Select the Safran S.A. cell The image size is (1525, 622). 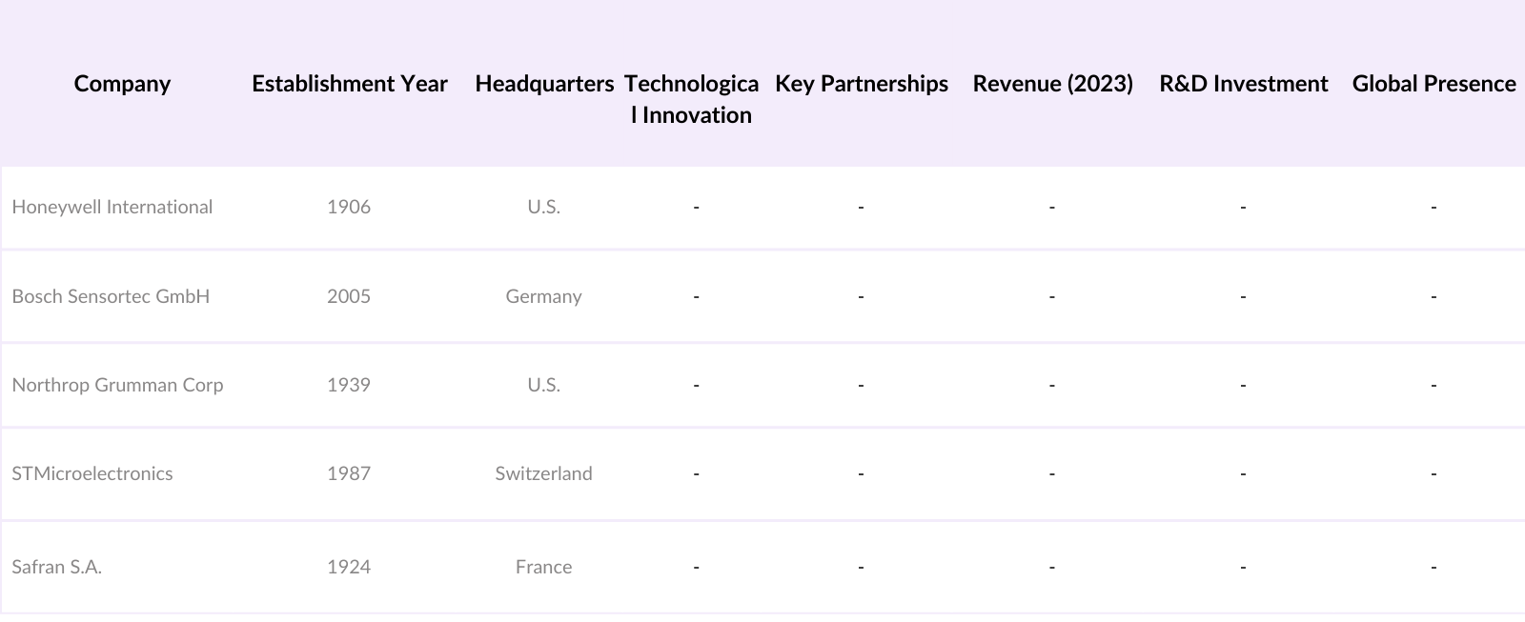click(57, 567)
